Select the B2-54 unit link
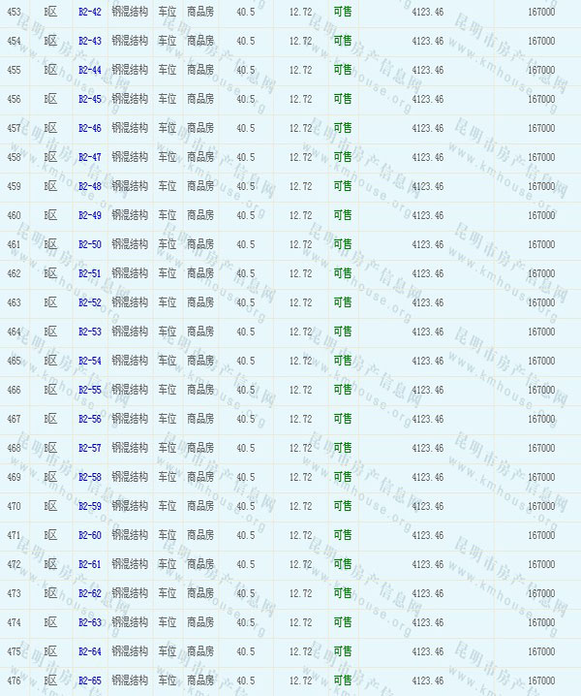581x696 pixels. 89,361
